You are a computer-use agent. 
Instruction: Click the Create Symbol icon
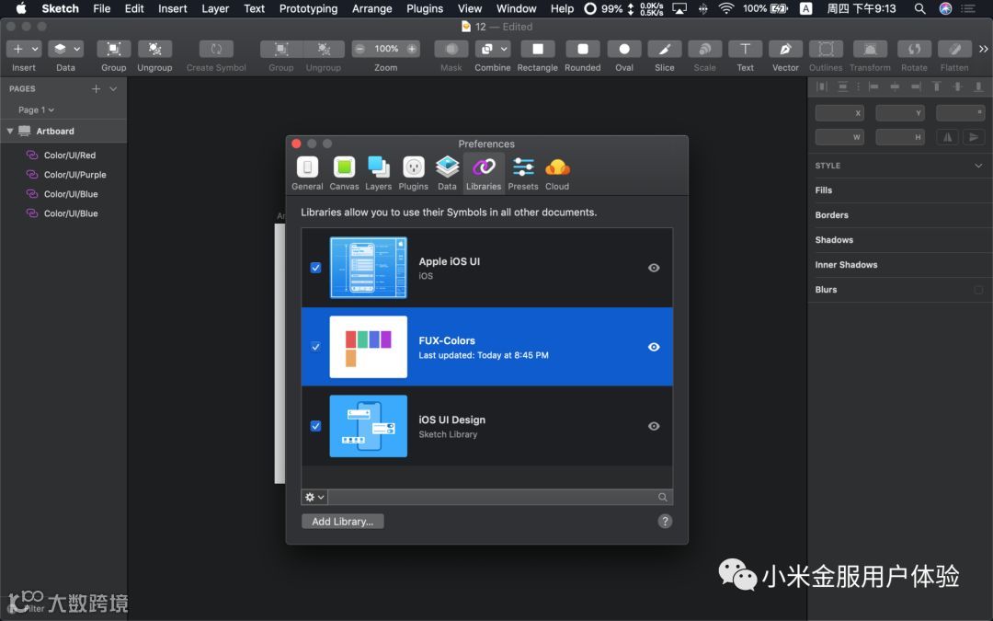pos(216,49)
